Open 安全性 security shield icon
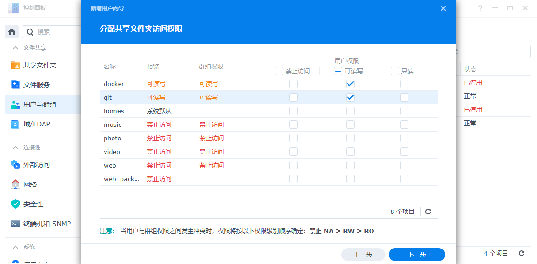 pyautogui.click(x=15, y=204)
